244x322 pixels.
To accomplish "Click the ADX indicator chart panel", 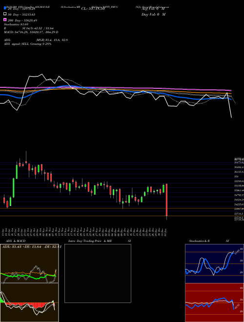I will pos(29,263).
